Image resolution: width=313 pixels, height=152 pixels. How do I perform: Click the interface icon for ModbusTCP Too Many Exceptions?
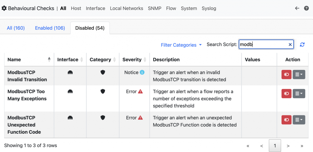tap(70, 92)
